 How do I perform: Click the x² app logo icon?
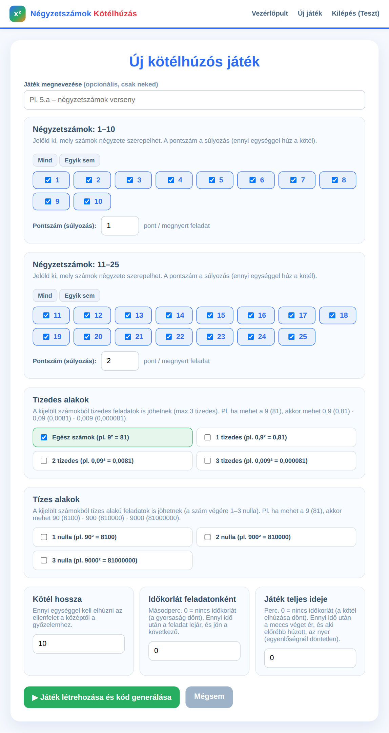click(17, 14)
